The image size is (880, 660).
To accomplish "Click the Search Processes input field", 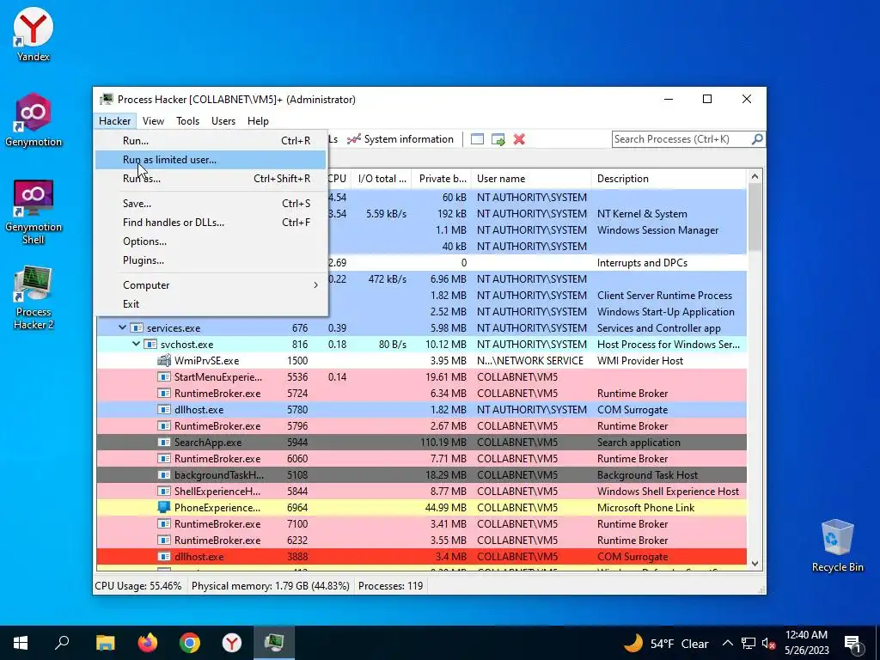I will click(681, 139).
